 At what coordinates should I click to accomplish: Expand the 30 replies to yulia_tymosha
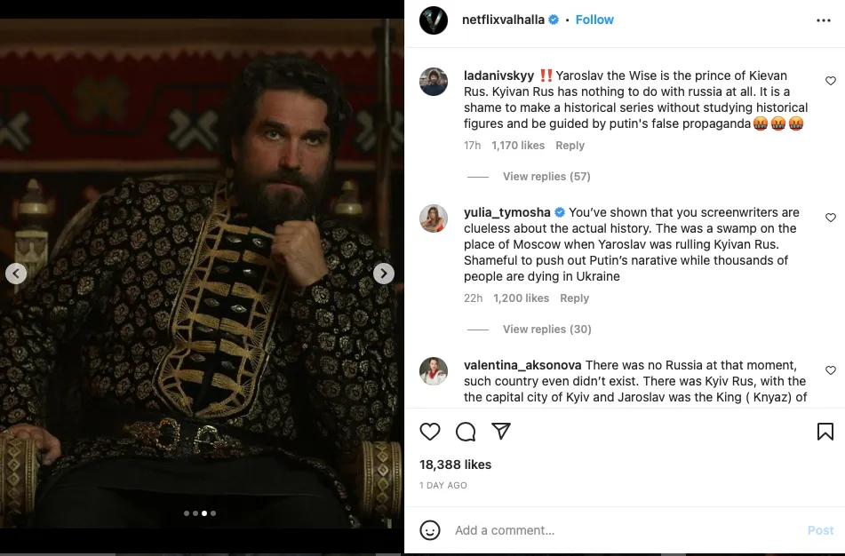click(546, 330)
